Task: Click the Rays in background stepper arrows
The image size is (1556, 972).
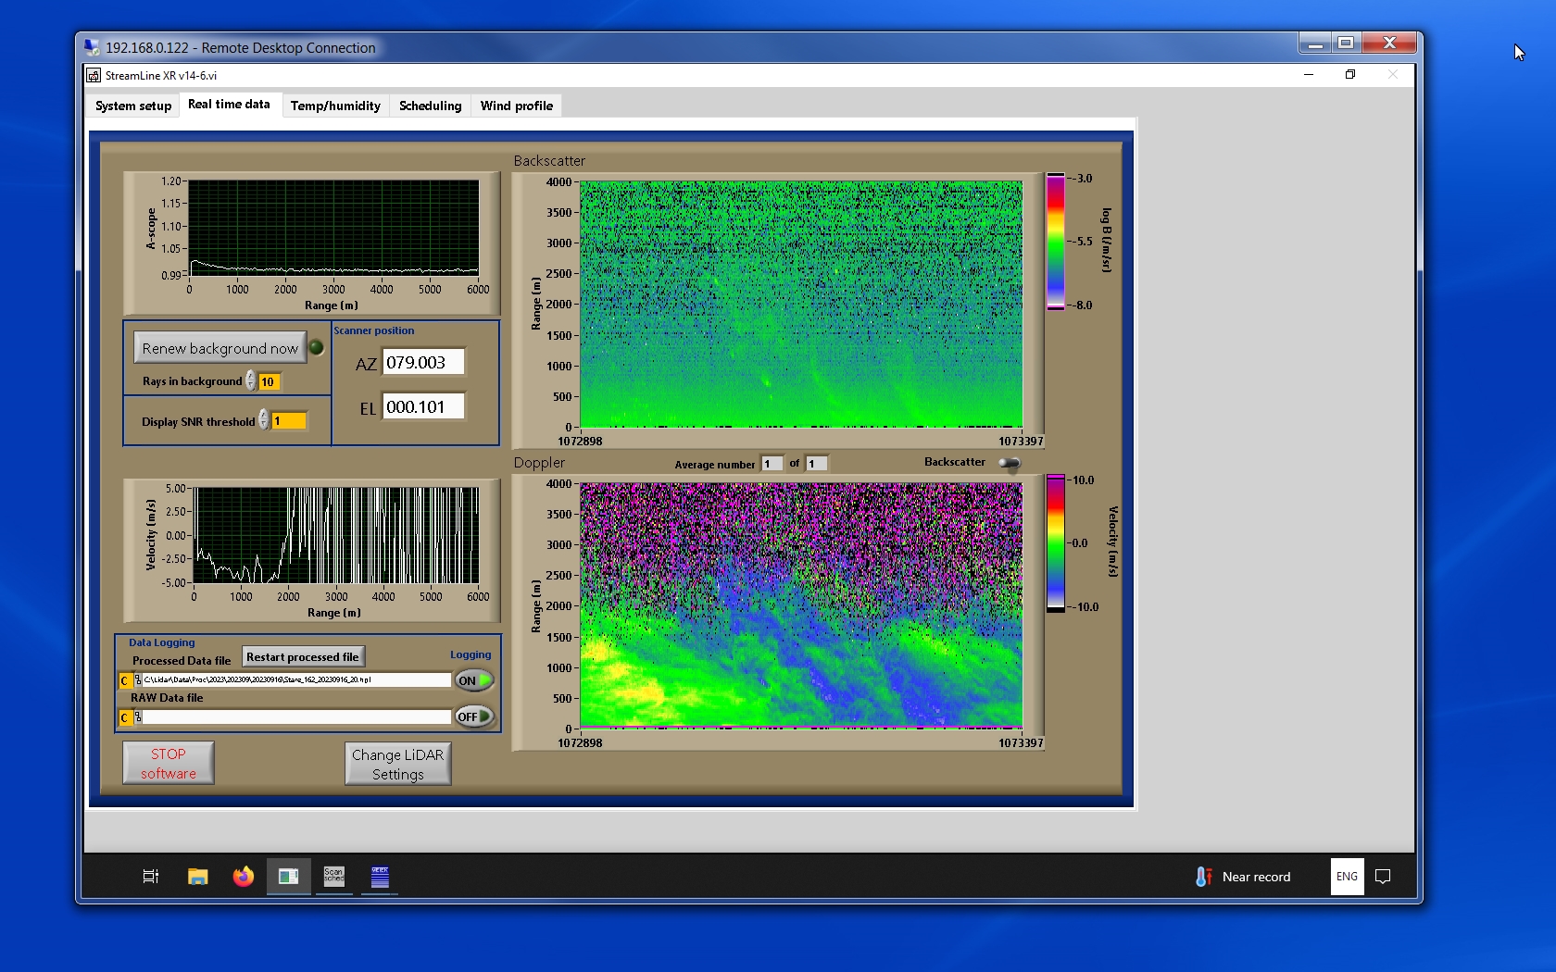Action: (251, 381)
